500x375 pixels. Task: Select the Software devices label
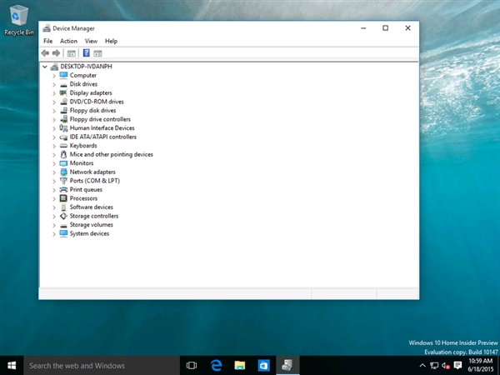91,207
